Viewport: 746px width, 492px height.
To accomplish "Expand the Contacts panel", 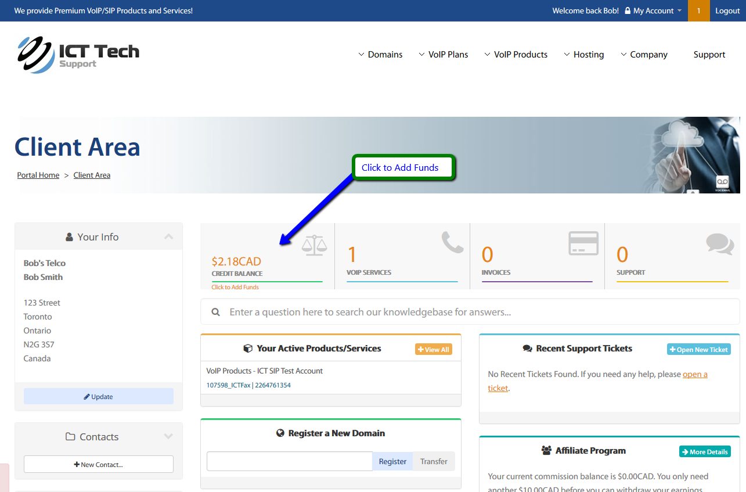I will coord(168,437).
